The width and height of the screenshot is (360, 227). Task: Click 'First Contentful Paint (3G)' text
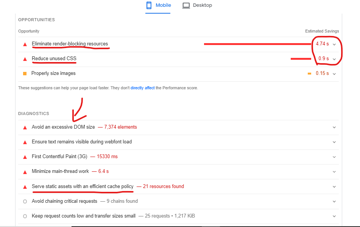pos(59,156)
